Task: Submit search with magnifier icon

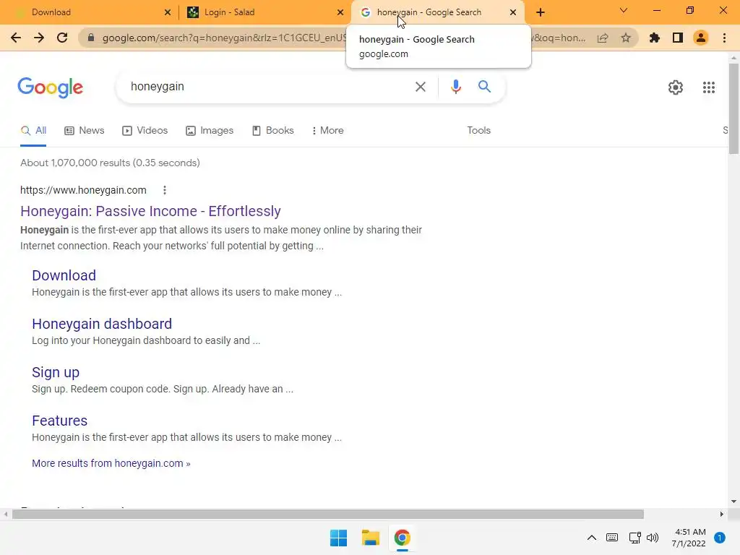Action: 484,87
